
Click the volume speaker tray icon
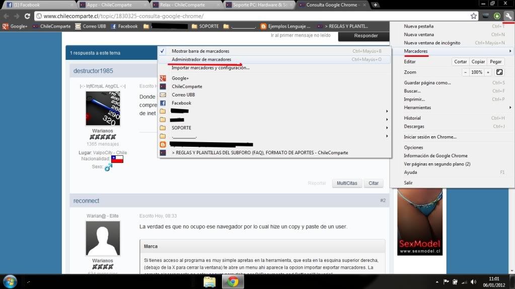tap(473, 281)
